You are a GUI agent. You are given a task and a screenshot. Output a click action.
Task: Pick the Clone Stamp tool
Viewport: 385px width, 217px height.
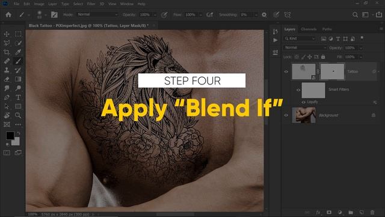7,70
